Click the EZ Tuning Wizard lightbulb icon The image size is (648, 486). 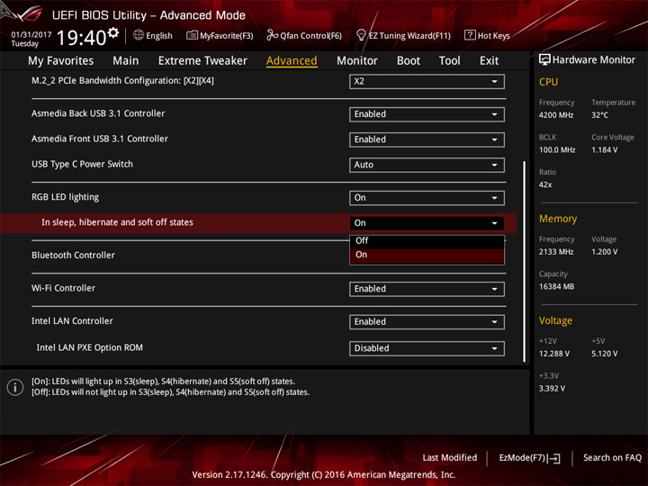pos(361,35)
